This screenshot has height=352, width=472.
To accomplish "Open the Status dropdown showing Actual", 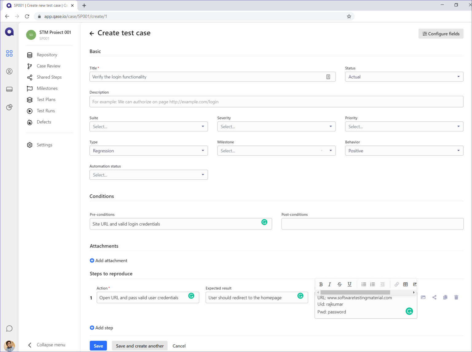I will (404, 77).
